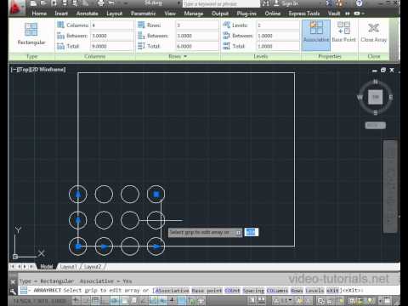This screenshot has height=306, width=408.
Task: Select the arrow grip on bottom-right circle
Action: point(156,246)
